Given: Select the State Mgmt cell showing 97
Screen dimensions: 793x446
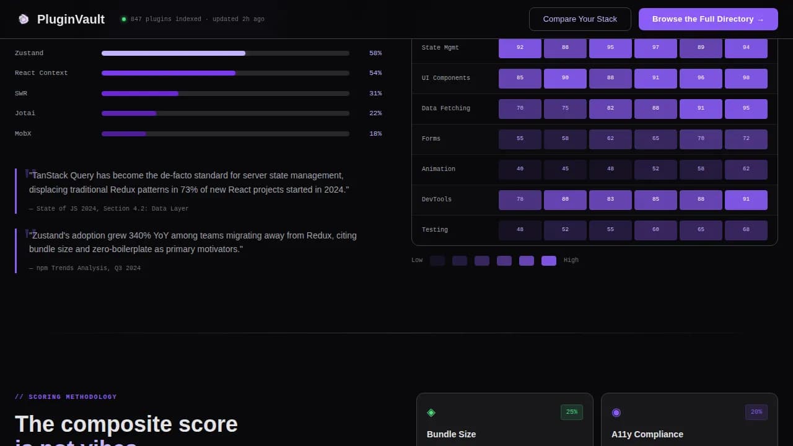Looking at the screenshot, I should click(x=655, y=48).
